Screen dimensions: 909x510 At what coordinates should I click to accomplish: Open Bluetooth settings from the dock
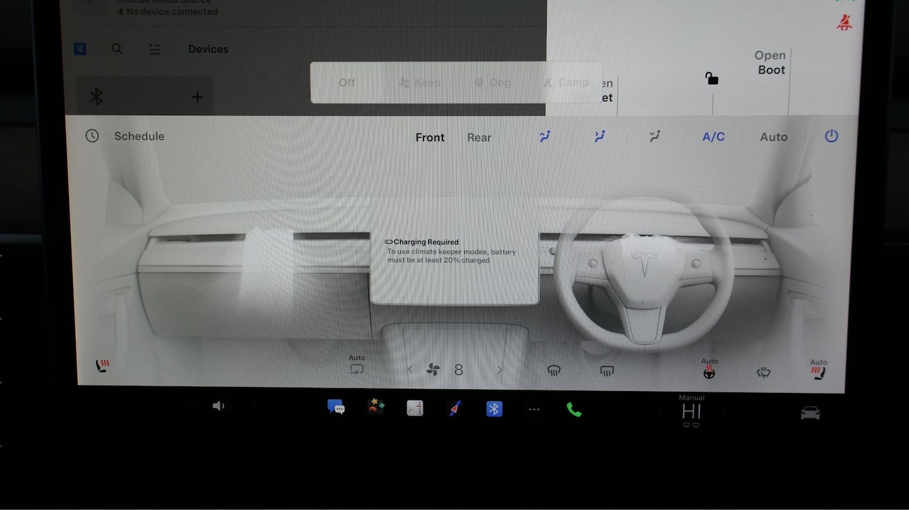tap(494, 409)
